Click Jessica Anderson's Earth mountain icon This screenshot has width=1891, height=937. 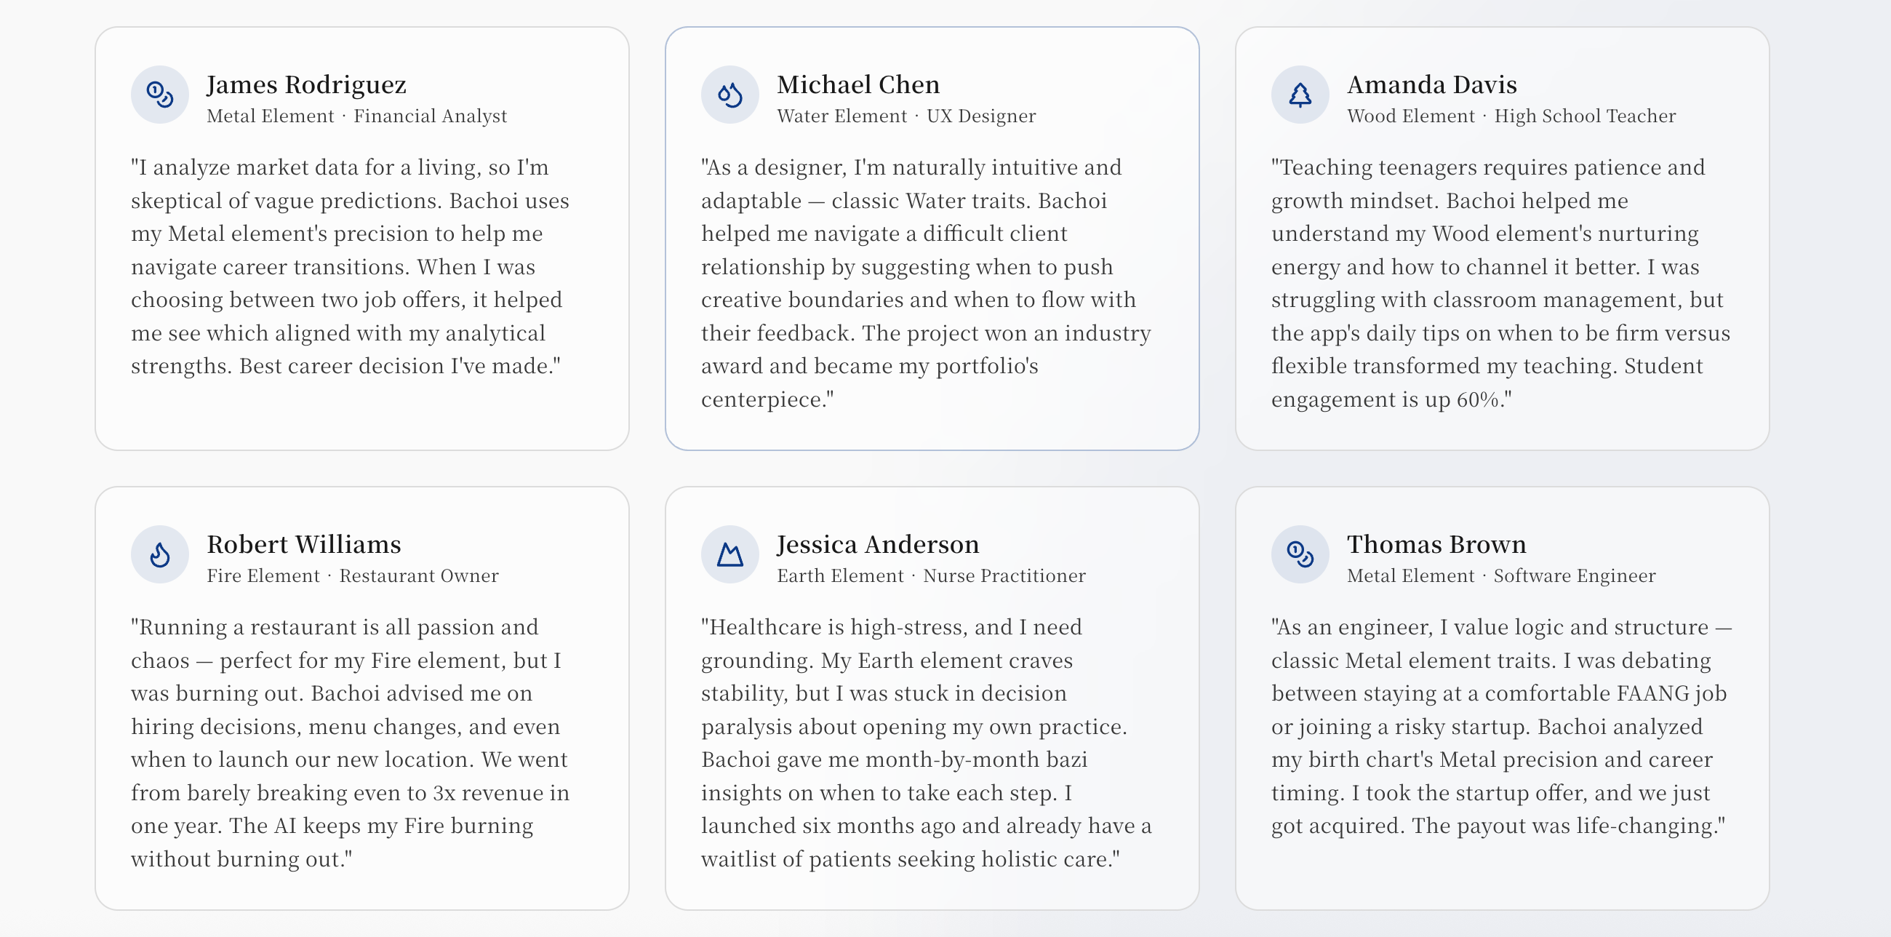pos(729,554)
